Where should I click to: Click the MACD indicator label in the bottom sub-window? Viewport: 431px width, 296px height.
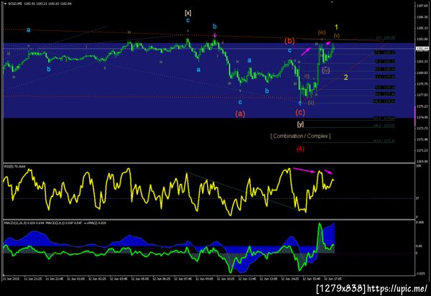55,223
